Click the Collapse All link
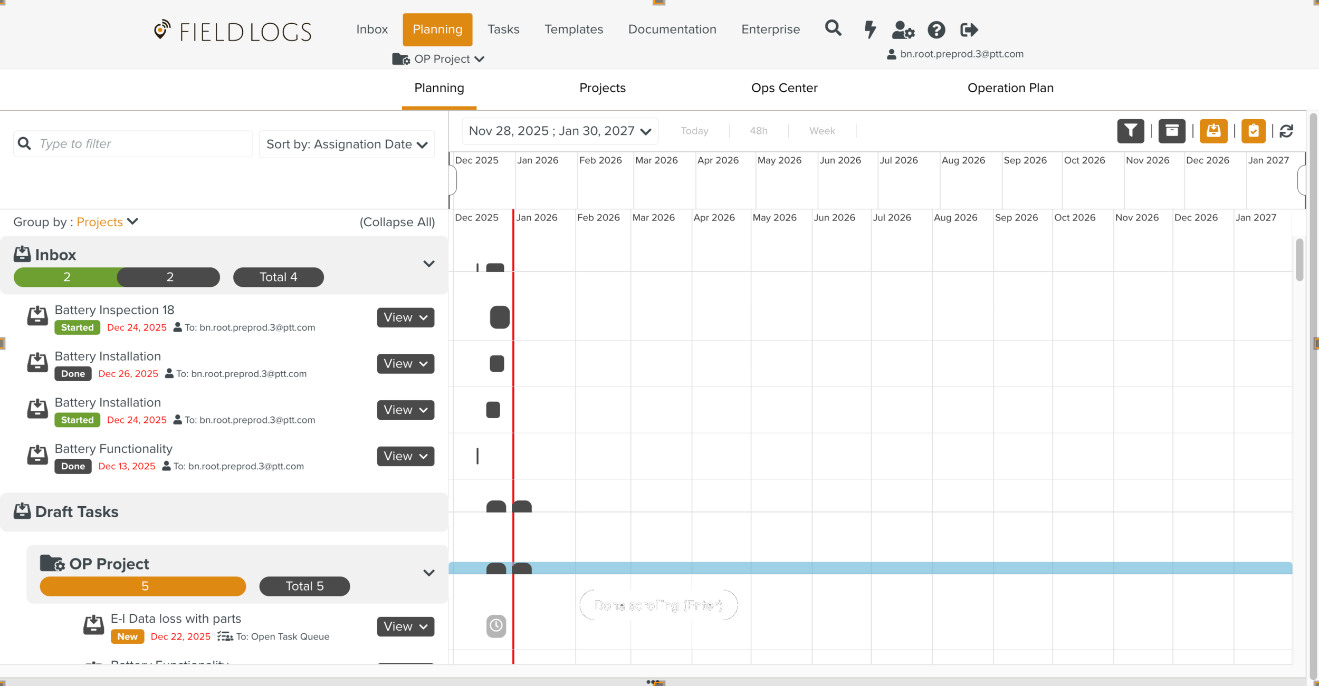Image resolution: width=1319 pixels, height=686 pixels. tap(397, 222)
